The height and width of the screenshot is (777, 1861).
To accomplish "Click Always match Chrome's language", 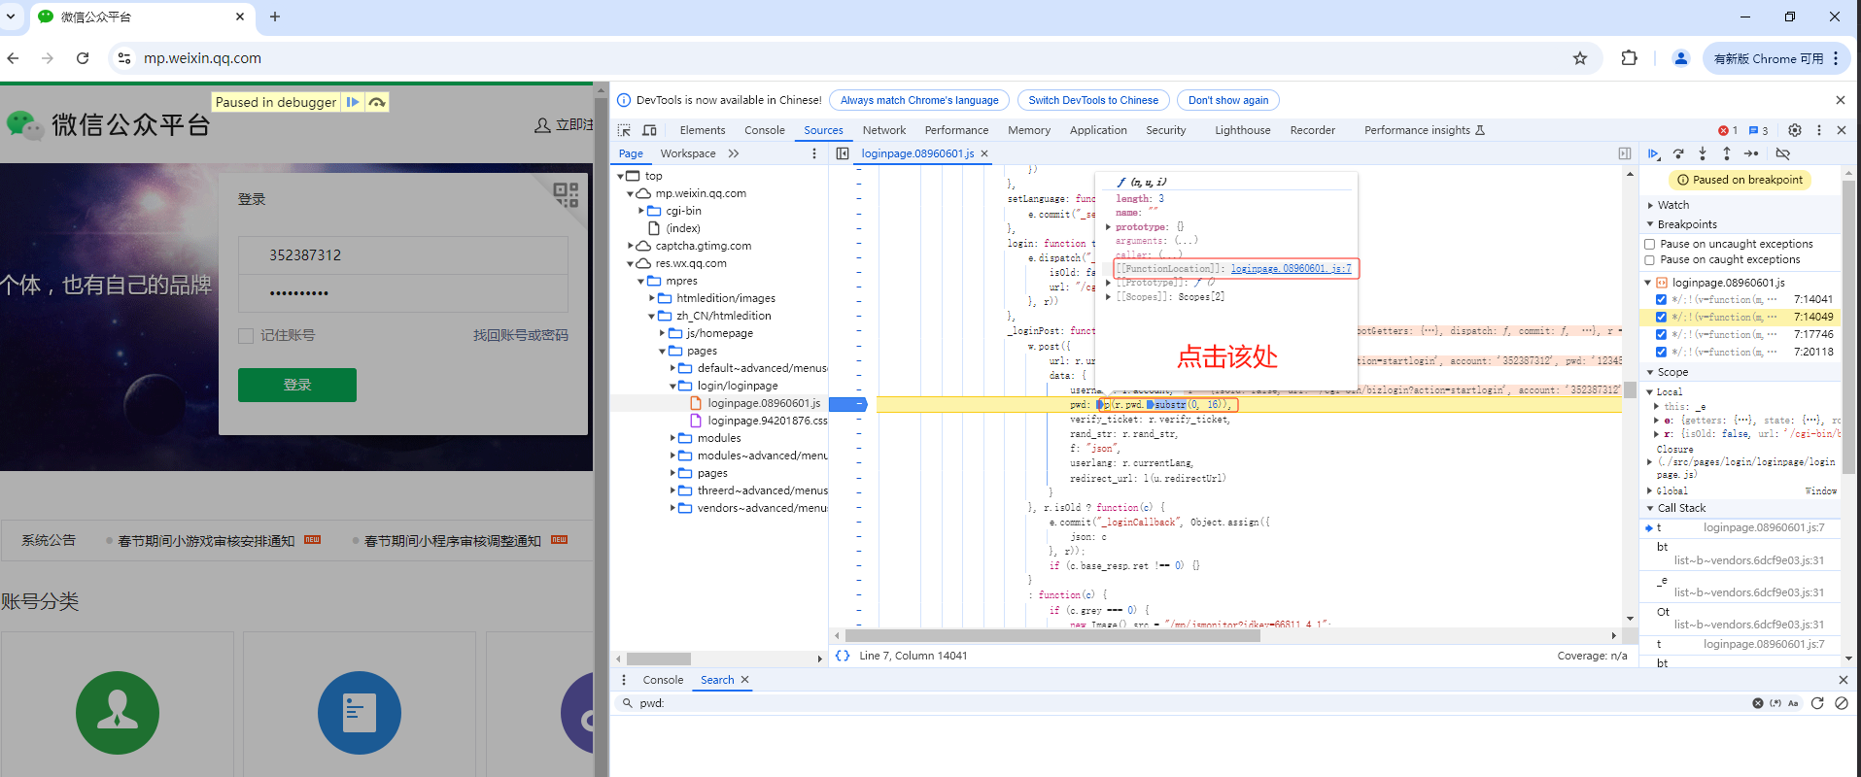I will pos(919,100).
